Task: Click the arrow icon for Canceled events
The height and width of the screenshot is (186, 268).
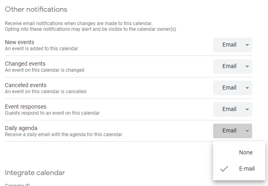Action: point(247,88)
